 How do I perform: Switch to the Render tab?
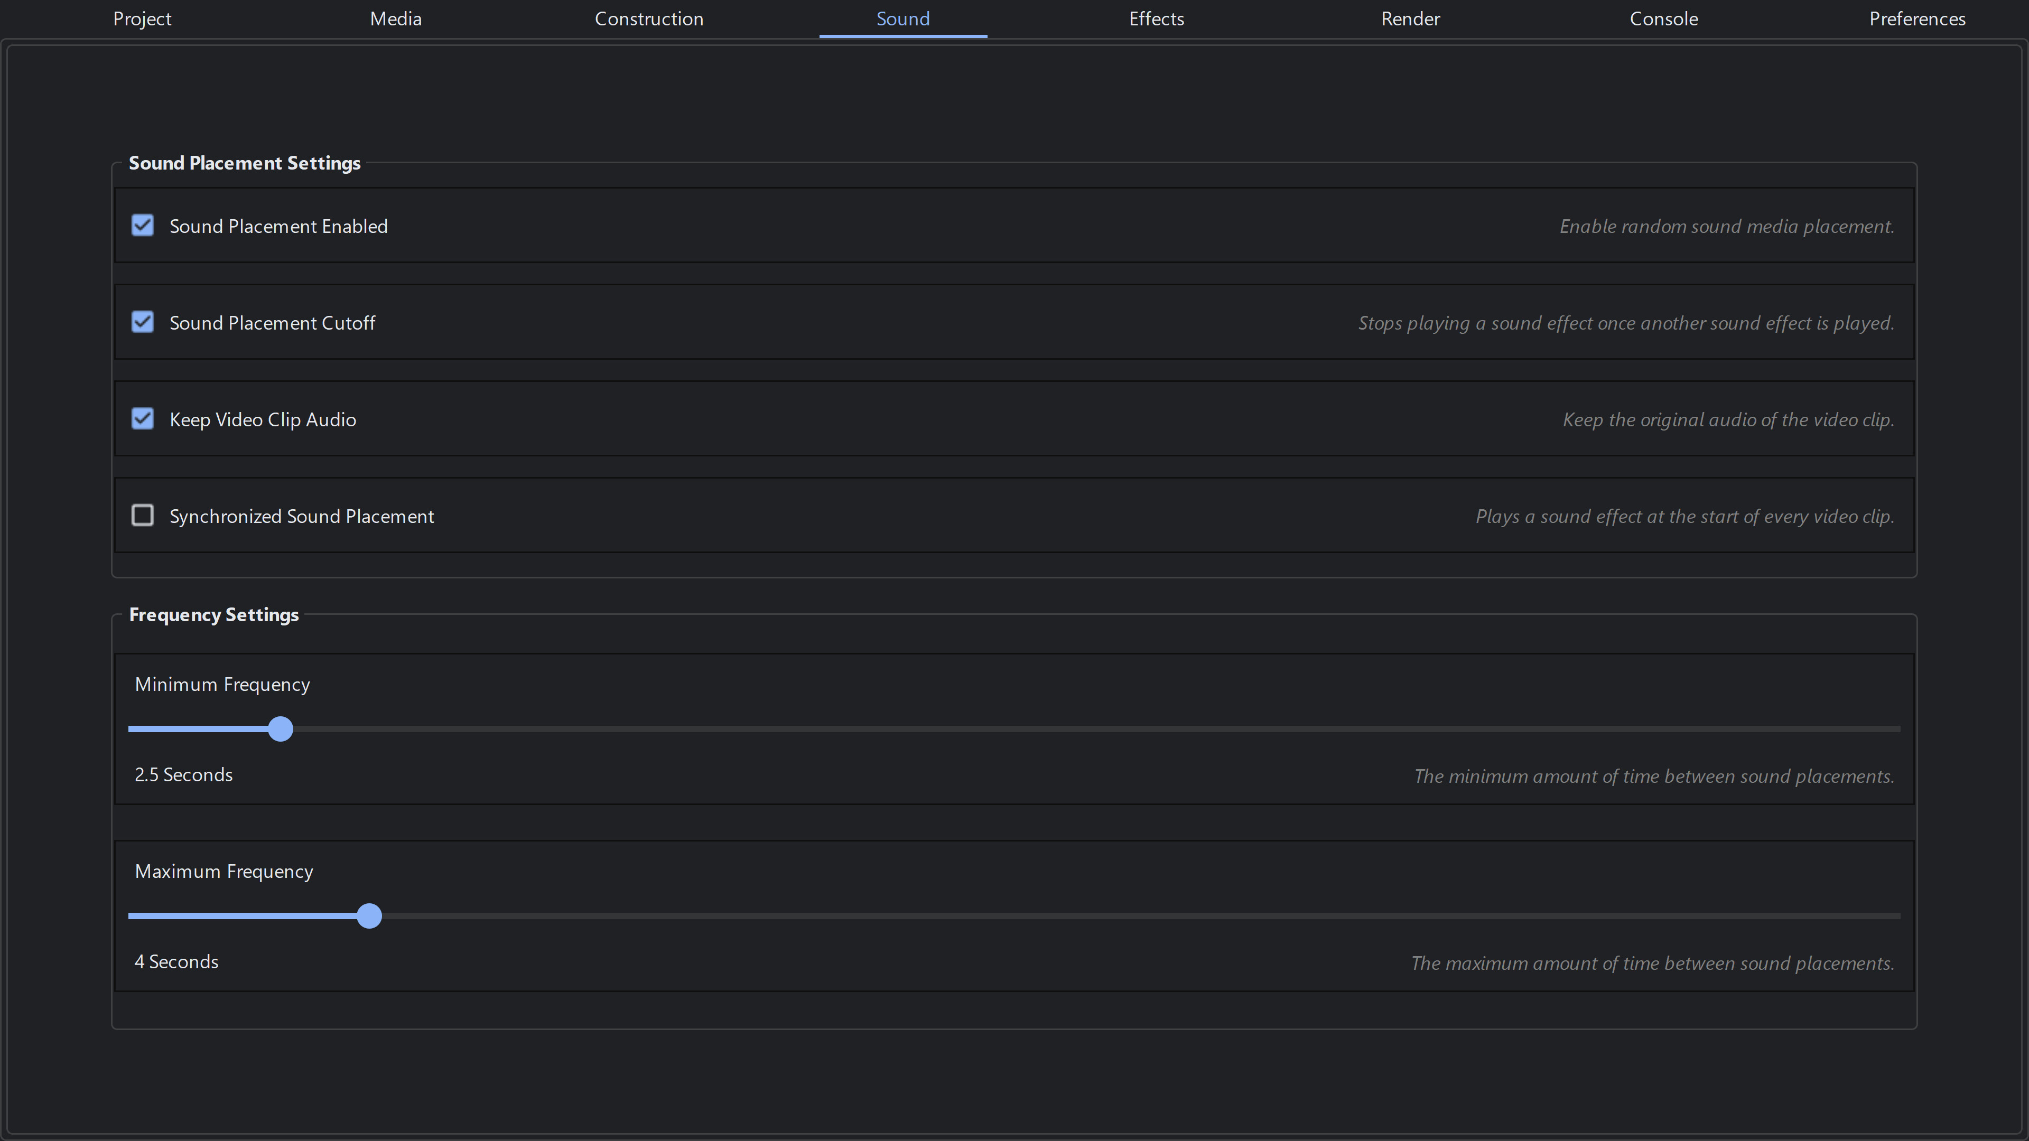(x=1410, y=18)
